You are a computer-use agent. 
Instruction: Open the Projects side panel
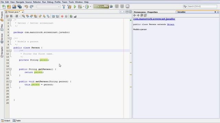pos(2,16)
